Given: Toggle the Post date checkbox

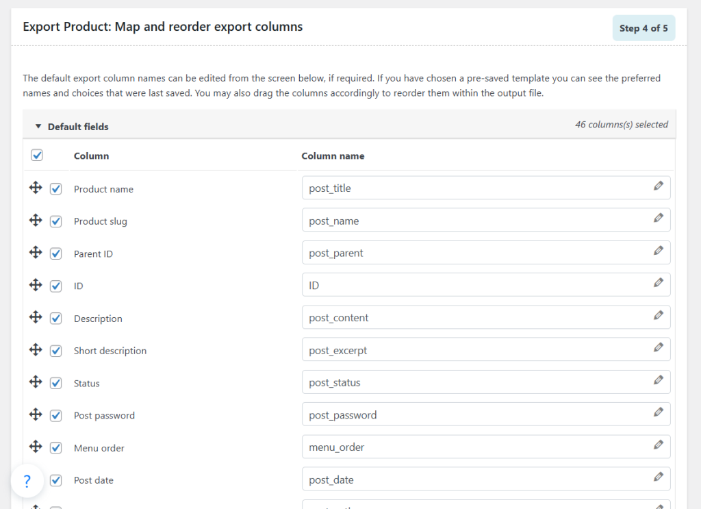Looking at the screenshot, I should coord(56,480).
